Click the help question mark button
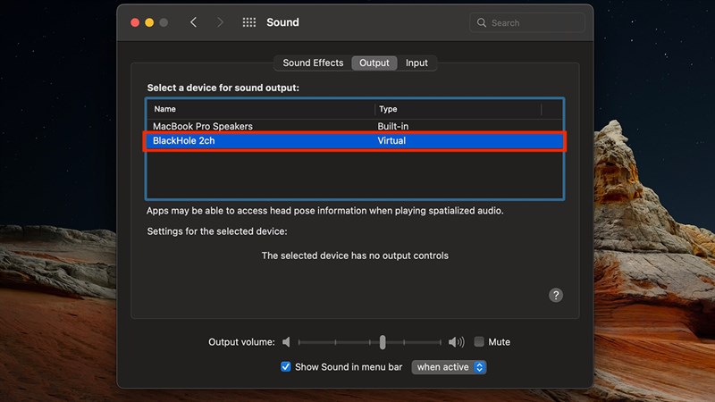The width and height of the screenshot is (715, 402). (x=555, y=295)
